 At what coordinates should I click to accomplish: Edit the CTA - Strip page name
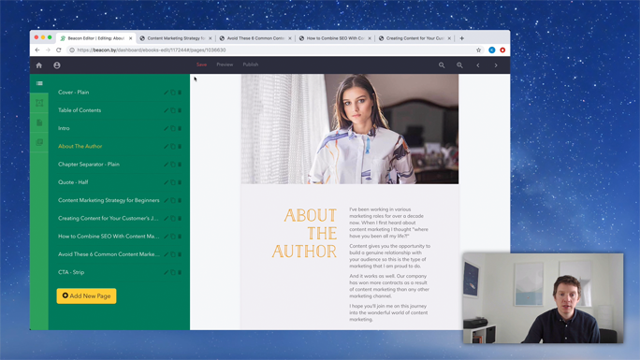[x=167, y=272]
